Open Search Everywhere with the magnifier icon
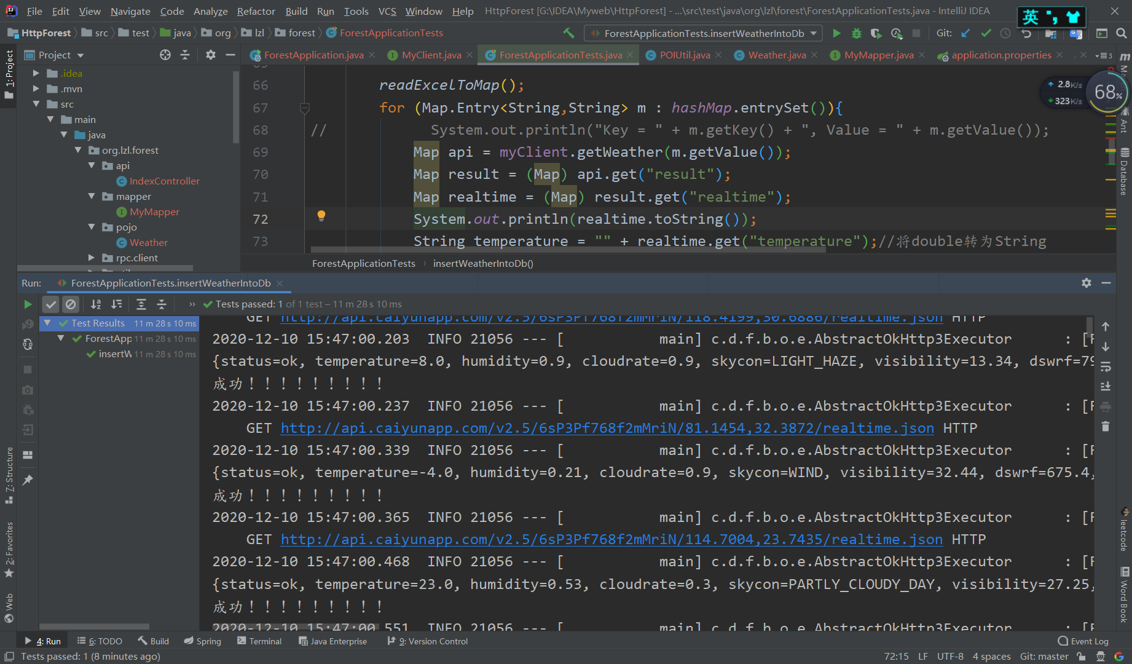The width and height of the screenshot is (1132, 664). click(x=1121, y=33)
